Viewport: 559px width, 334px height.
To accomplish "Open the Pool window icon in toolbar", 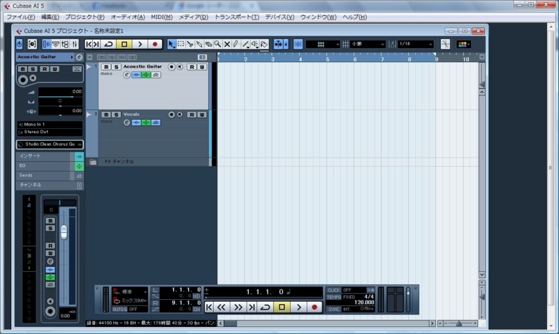I will pos(65,44).
